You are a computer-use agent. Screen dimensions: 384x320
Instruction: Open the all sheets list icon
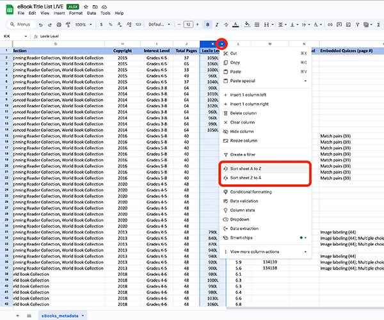coord(29,316)
